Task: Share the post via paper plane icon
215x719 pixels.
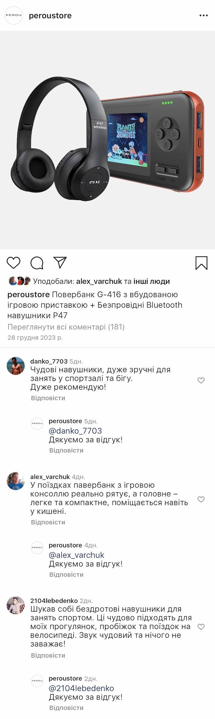Action: [60, 263]
